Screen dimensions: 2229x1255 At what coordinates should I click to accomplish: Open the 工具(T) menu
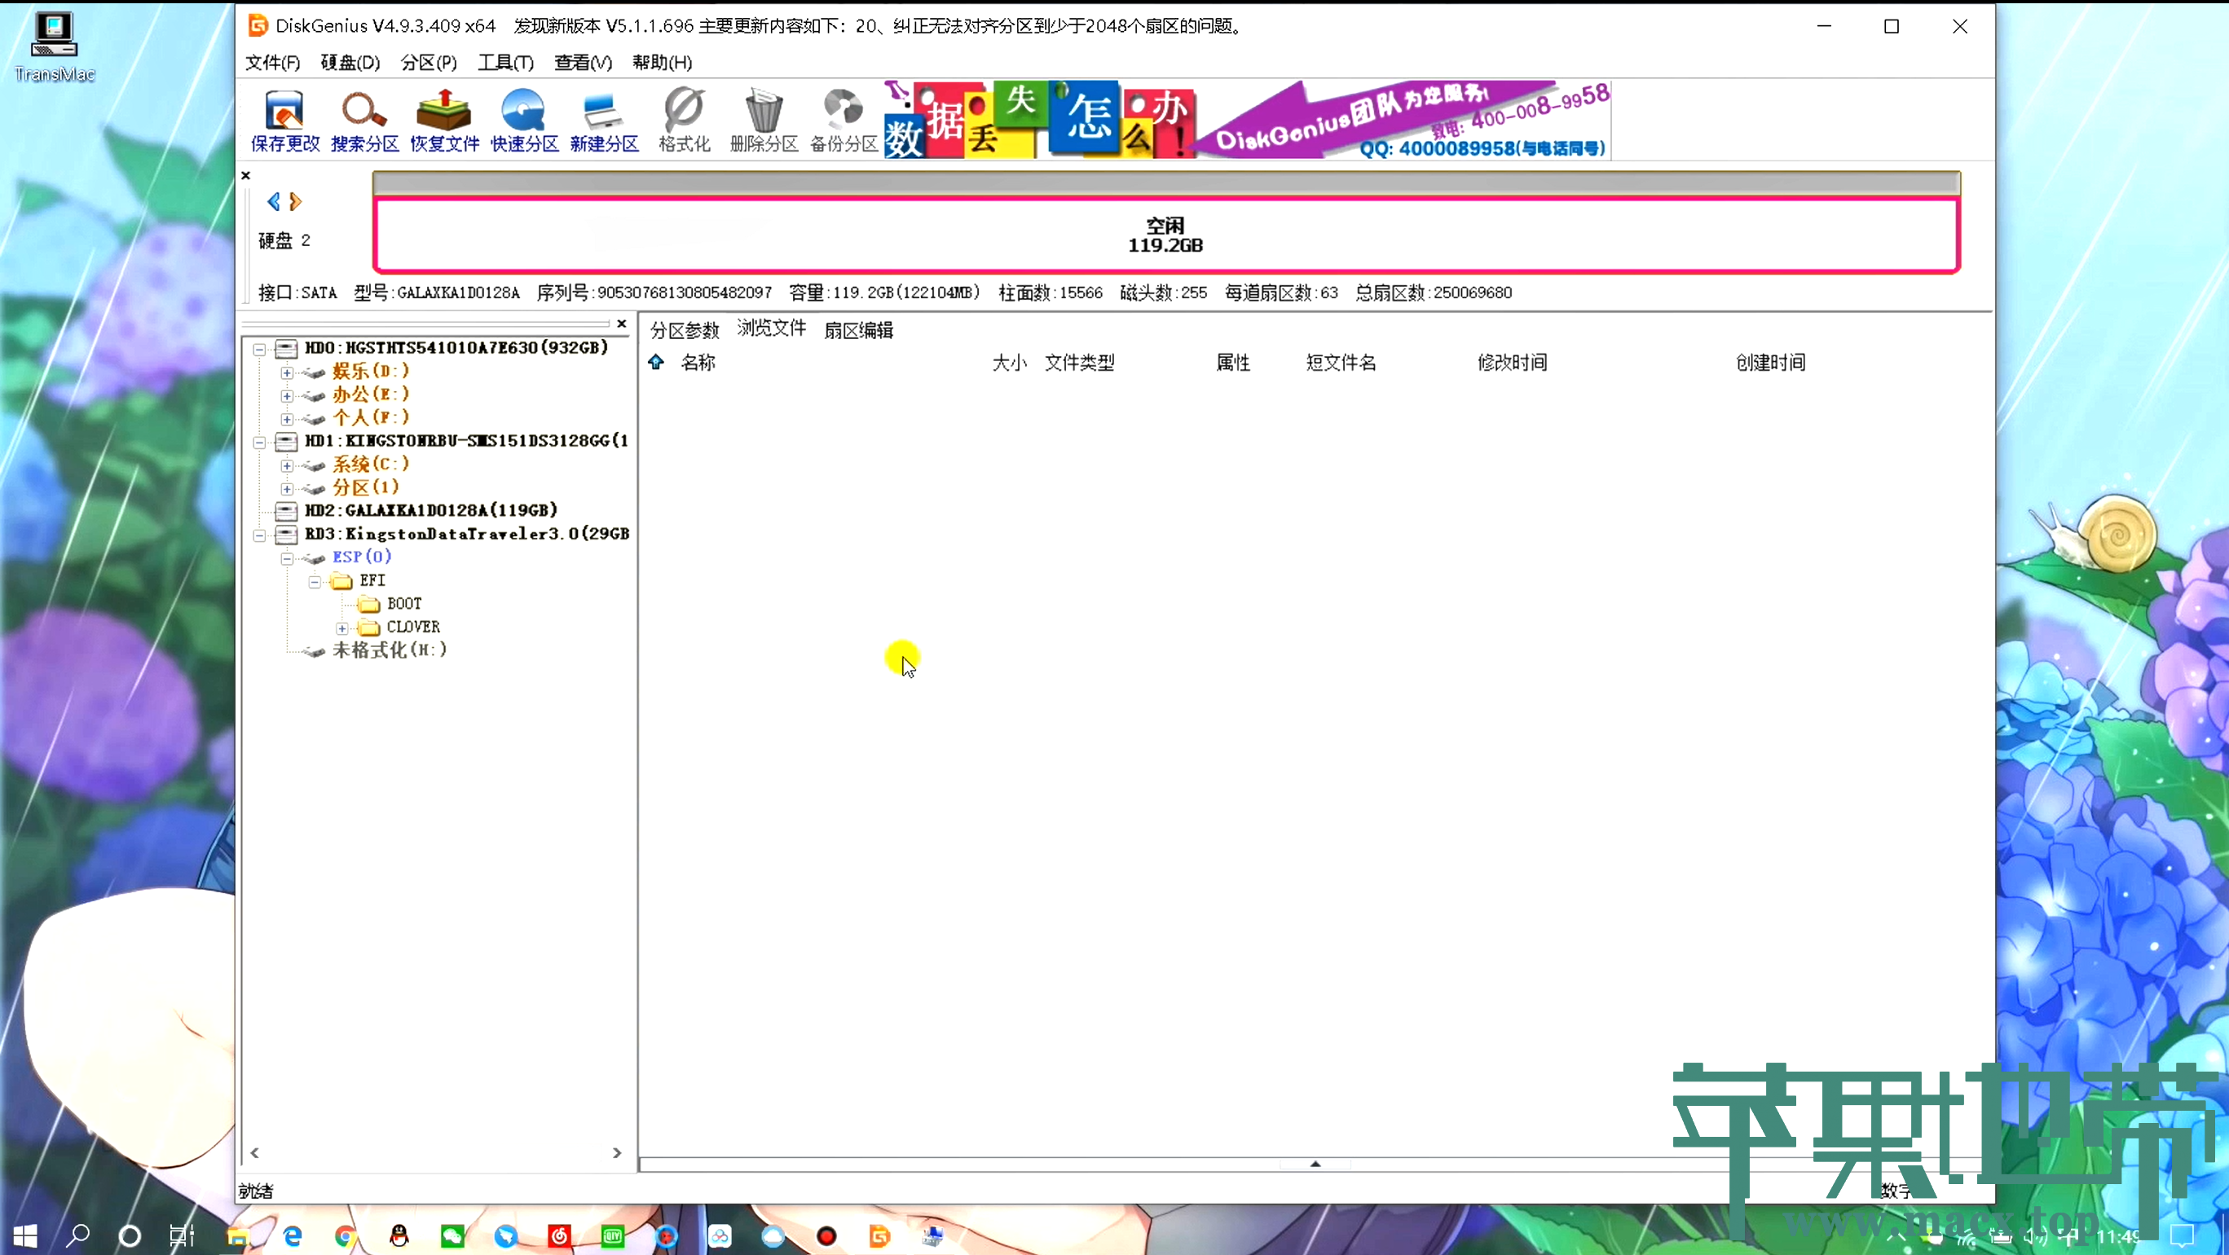(x=505, y=62)
